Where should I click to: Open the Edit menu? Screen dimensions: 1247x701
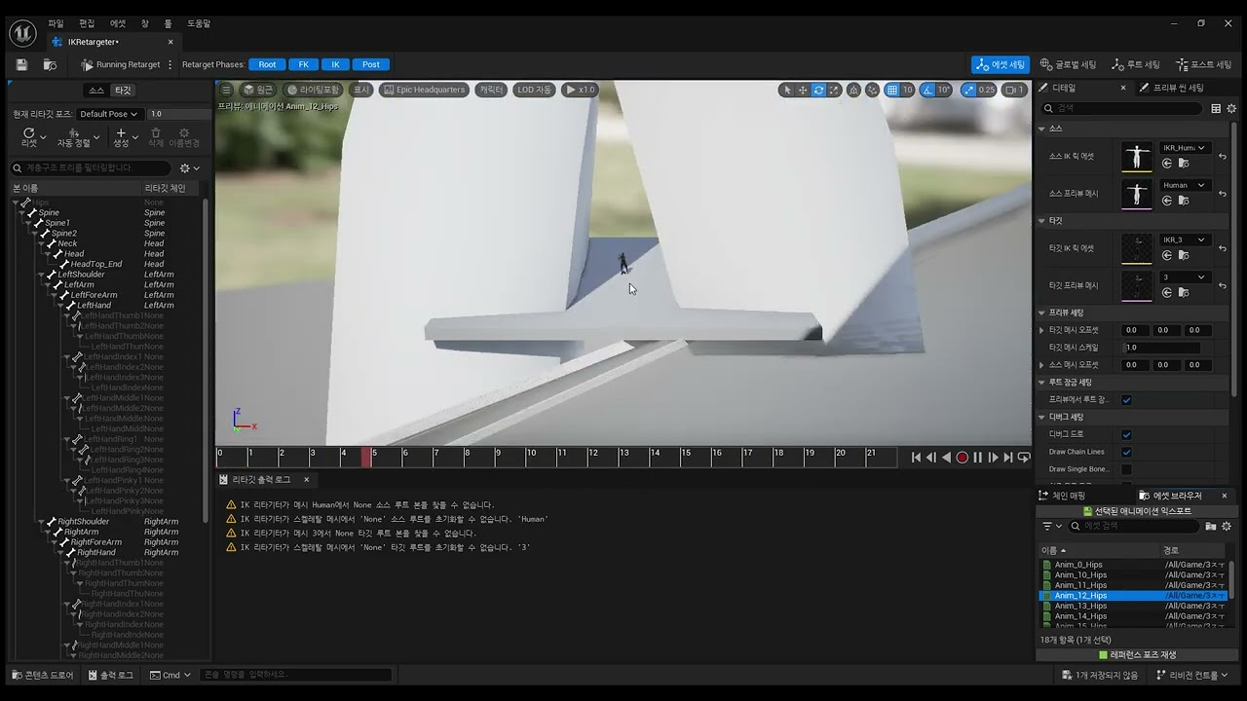87,22
